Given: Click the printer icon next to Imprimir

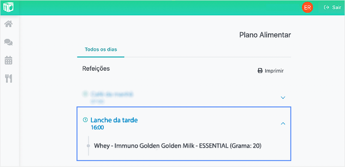Looking at the screenshot, I should (260, 71).
